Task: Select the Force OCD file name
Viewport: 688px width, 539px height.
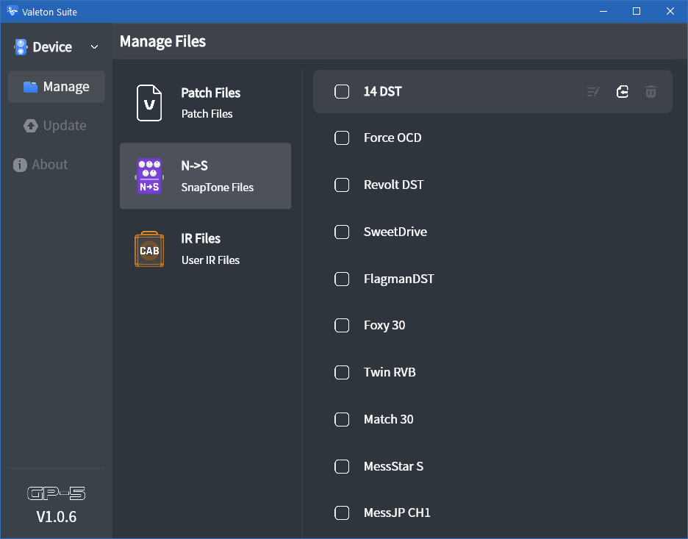Action: (393, 138)
